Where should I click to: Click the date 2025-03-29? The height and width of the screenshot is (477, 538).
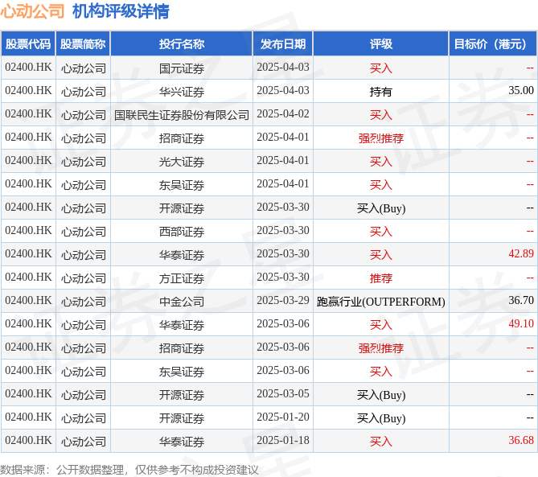283,301
